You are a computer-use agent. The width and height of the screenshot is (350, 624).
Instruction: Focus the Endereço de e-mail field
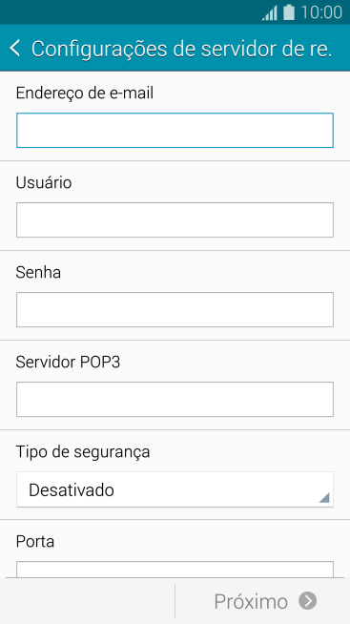(x=175, y=130)
